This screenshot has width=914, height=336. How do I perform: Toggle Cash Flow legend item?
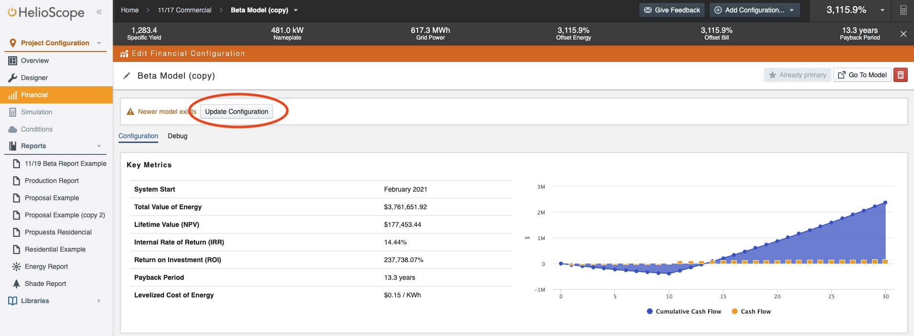click(x=751, y=311)
